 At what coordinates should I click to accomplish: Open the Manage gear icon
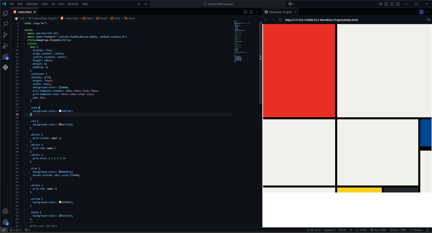tap(5, 222)
